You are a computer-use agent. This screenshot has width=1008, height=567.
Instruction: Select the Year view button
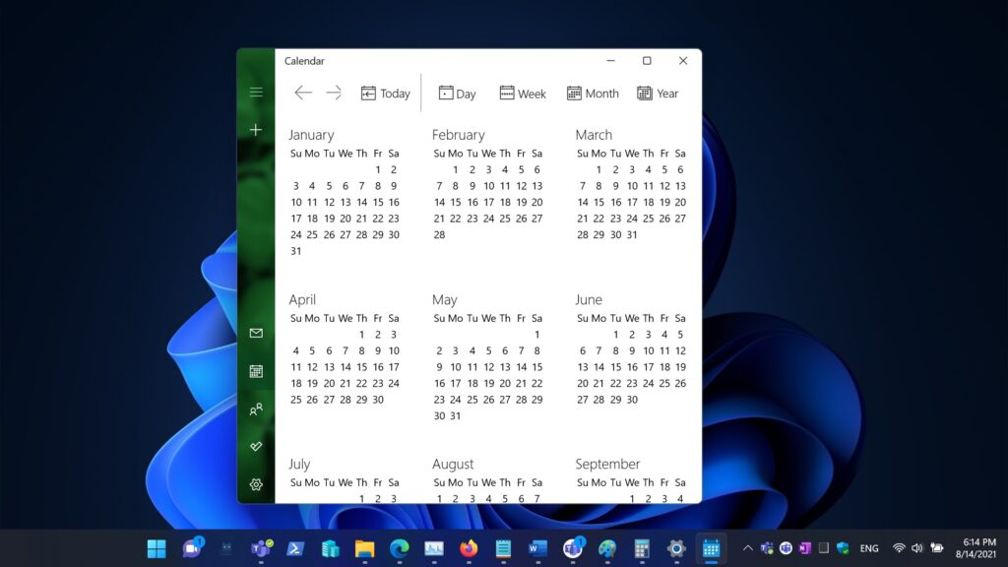point(658,94)
